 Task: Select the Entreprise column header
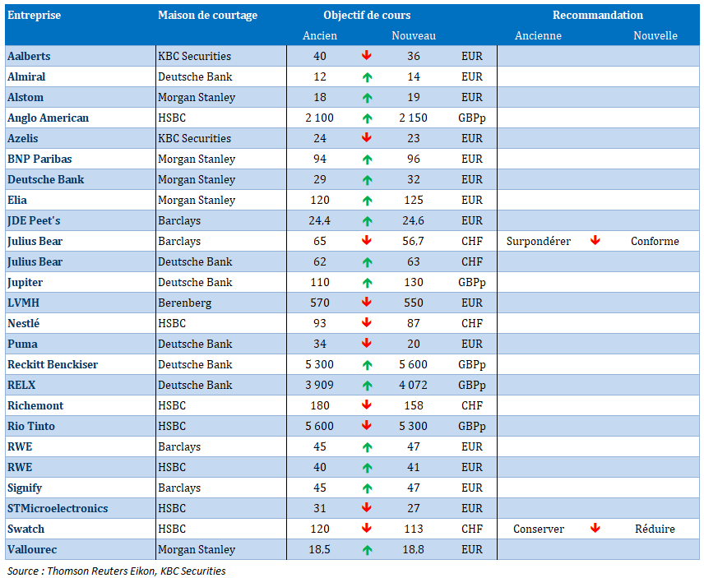click(34, 16)
